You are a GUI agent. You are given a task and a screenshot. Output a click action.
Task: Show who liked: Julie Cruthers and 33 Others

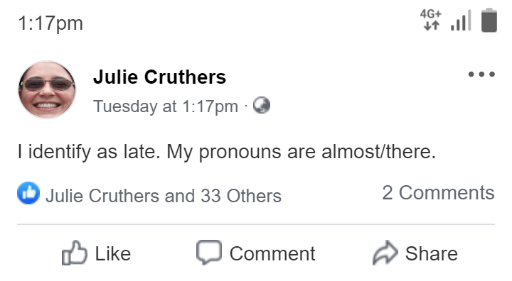tap(164, 196)
